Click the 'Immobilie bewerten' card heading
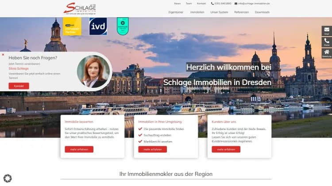The image size is (332, 186). 79,122
